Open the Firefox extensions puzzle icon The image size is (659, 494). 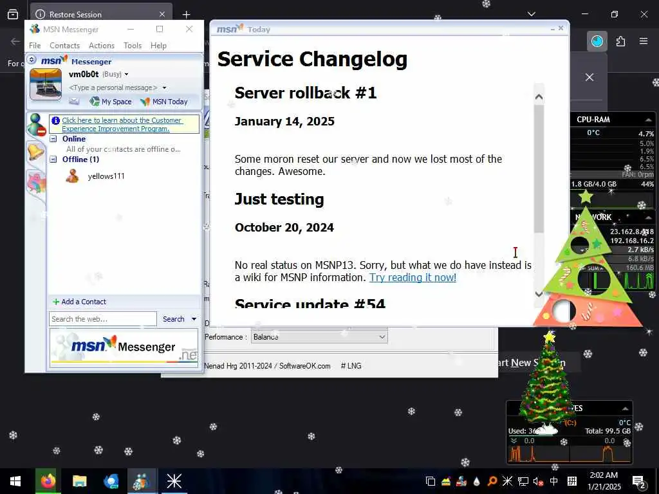[621, 41]
